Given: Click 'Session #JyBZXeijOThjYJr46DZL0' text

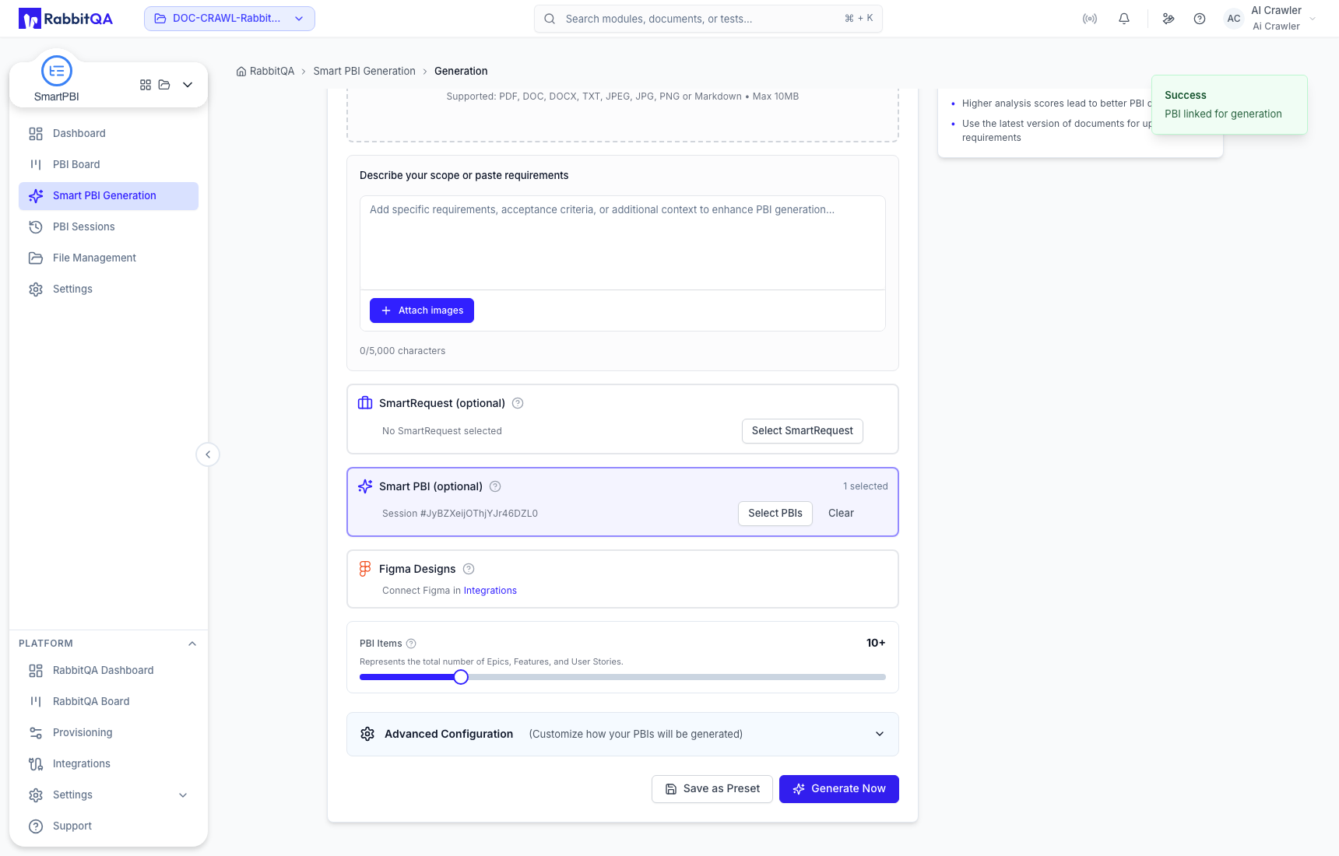Looking at the screenshot, I should pyautogui.click(x=460, y=514).
